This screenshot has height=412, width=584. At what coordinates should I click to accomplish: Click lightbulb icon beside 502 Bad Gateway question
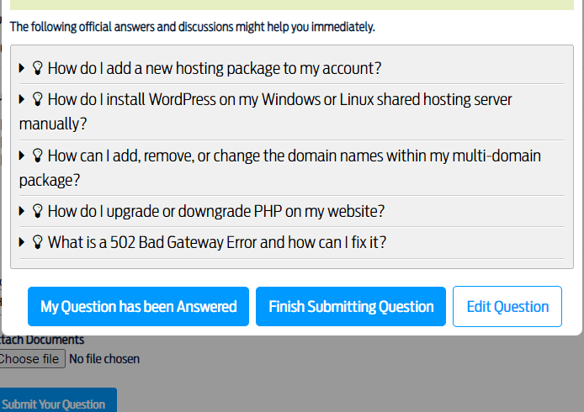(x=37, y=242)
